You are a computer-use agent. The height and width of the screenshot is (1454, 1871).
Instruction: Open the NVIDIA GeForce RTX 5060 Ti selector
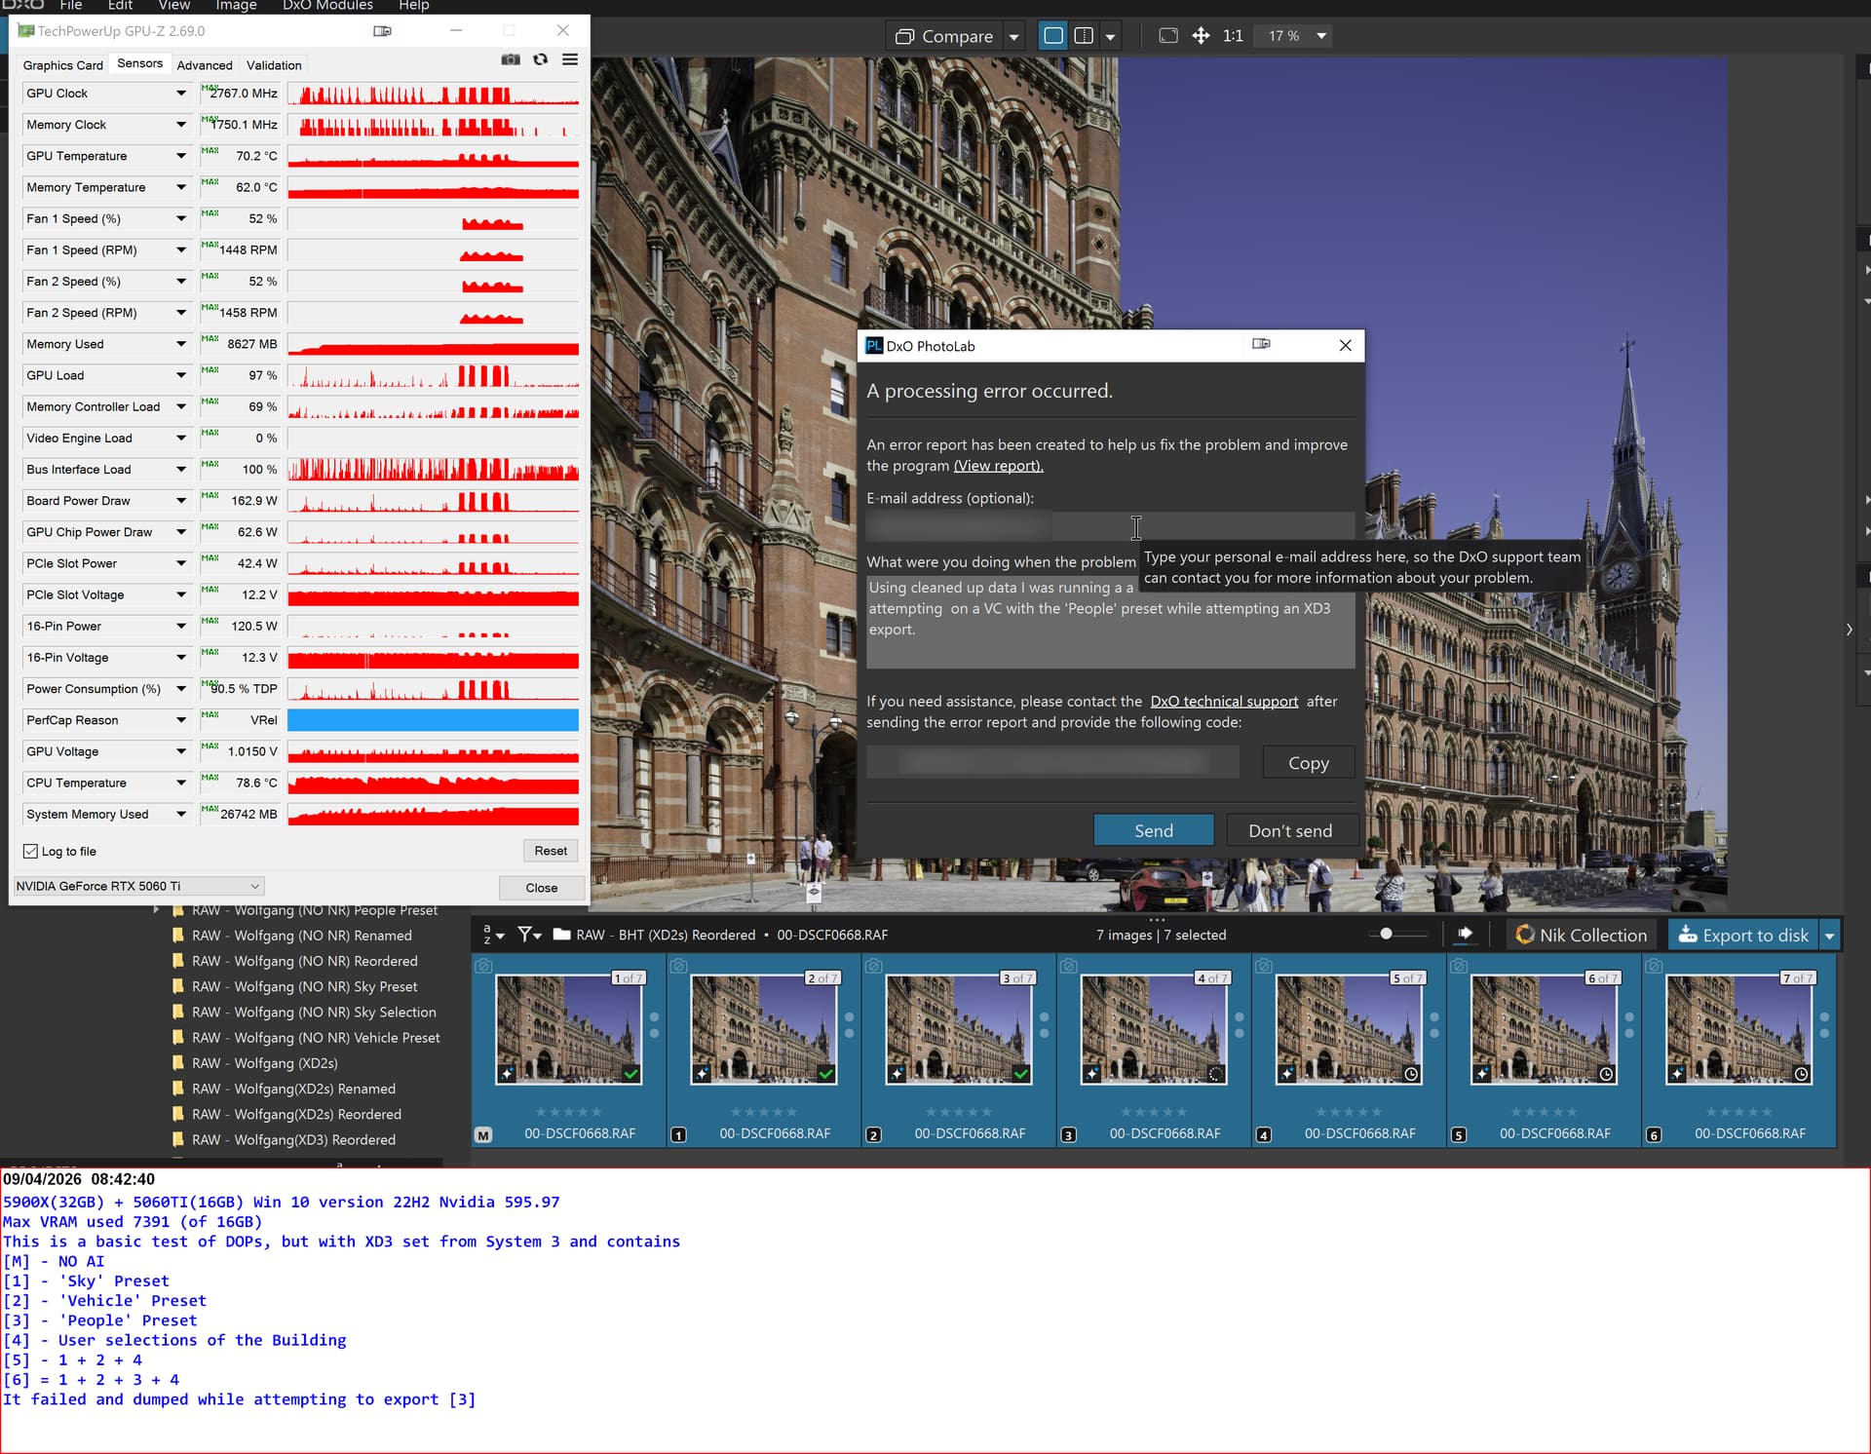point(137,886)
